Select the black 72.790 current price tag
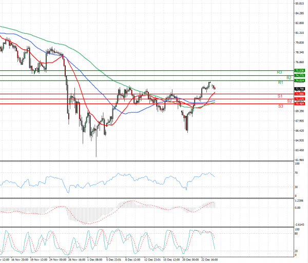The width and height of the screenshot is (308, 263). click(300, 89)
